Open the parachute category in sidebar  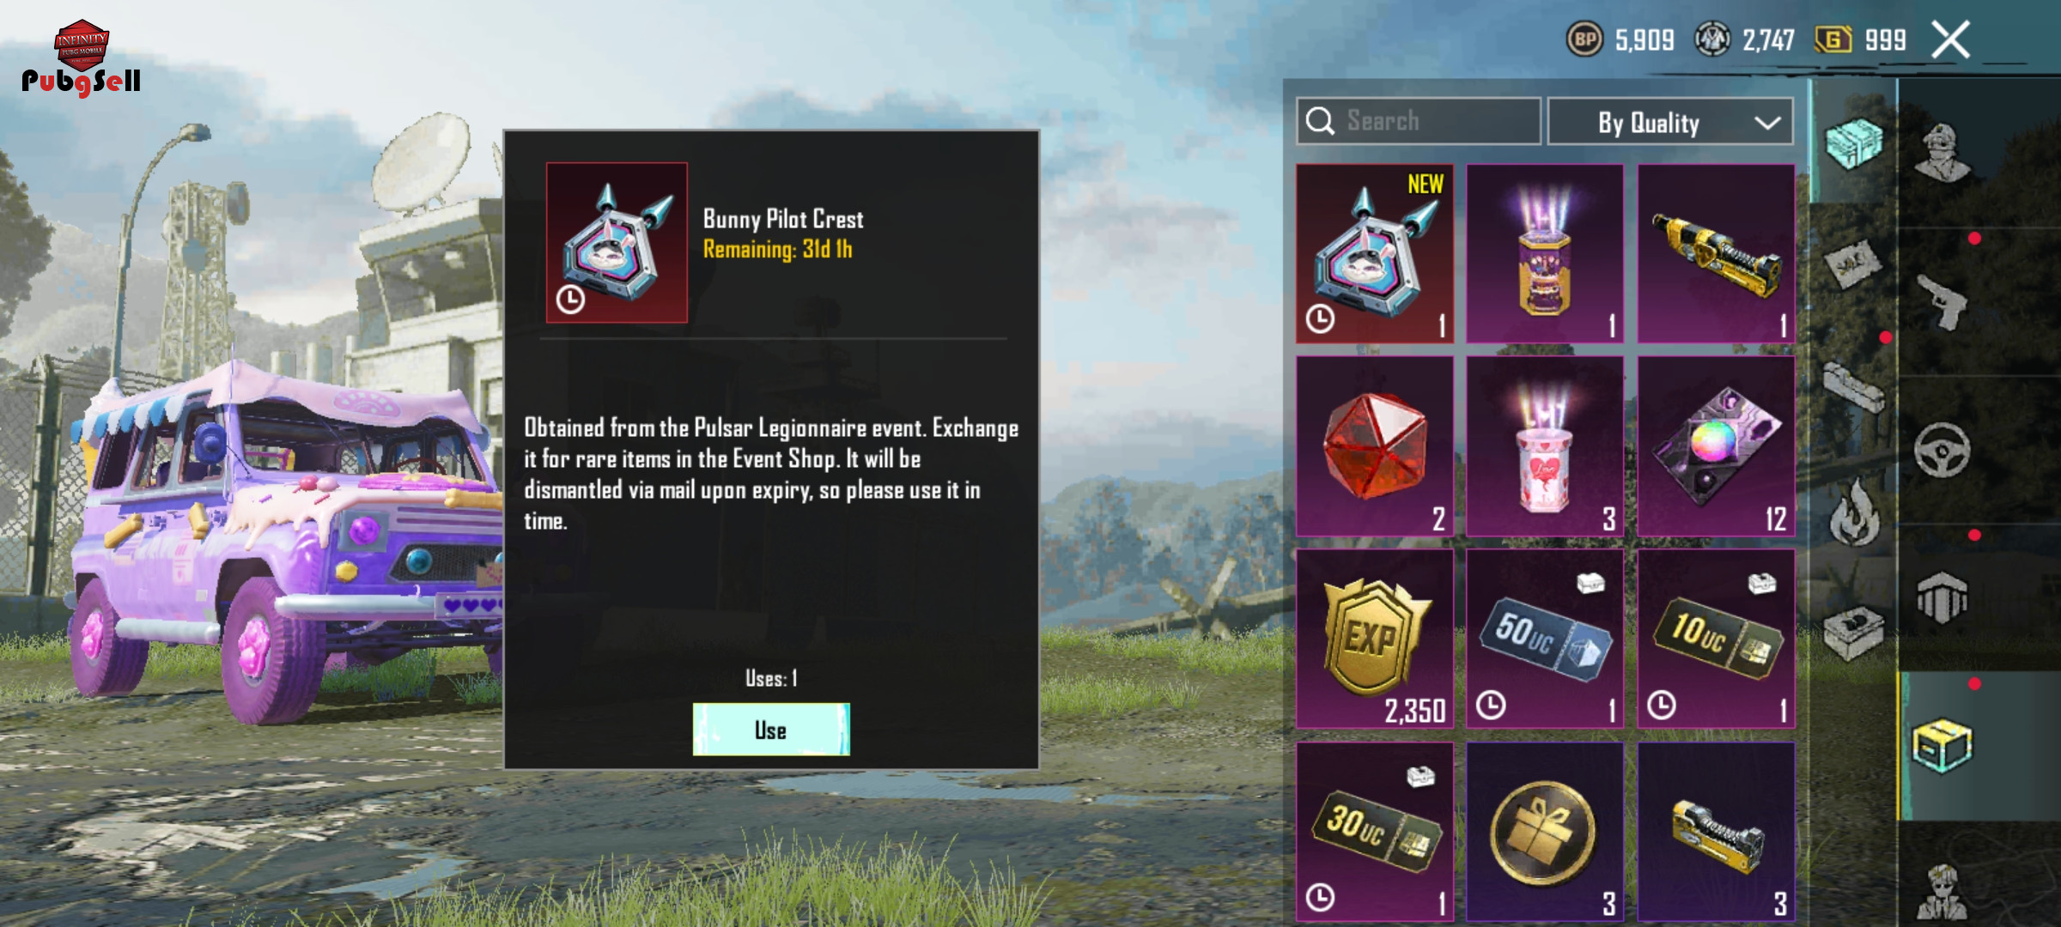(x=1942, y=597)
